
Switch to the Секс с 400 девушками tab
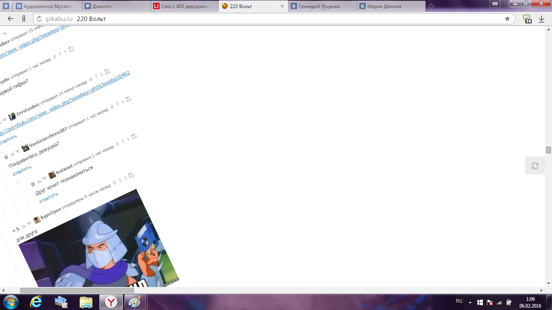click(x=185, y=6)
